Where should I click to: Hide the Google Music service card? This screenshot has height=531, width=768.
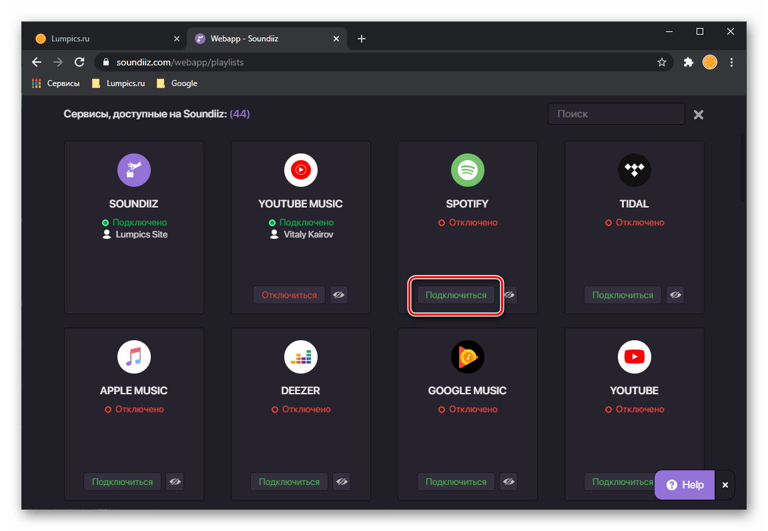click(508, 482)
